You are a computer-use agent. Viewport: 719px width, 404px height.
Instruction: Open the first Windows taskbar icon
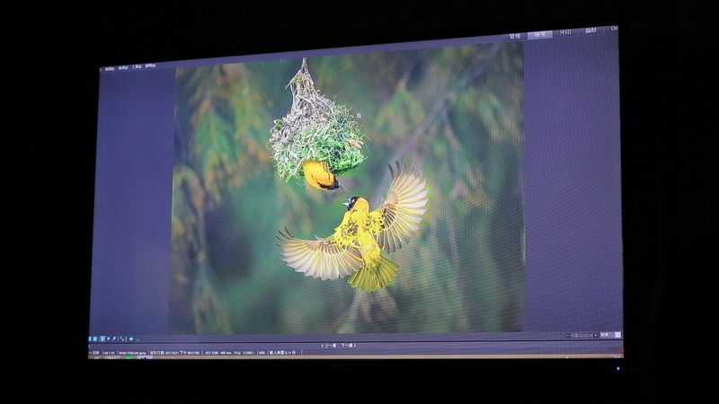coord(96,356)
